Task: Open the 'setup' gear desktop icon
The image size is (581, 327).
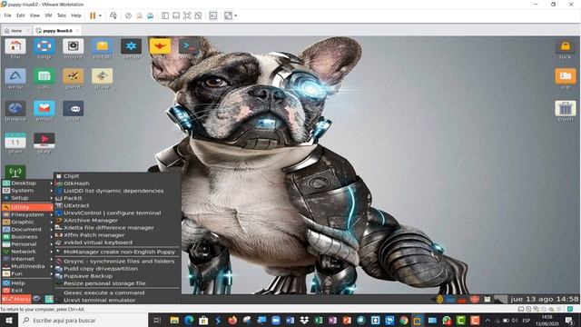Action: click(x=131, y=47)
